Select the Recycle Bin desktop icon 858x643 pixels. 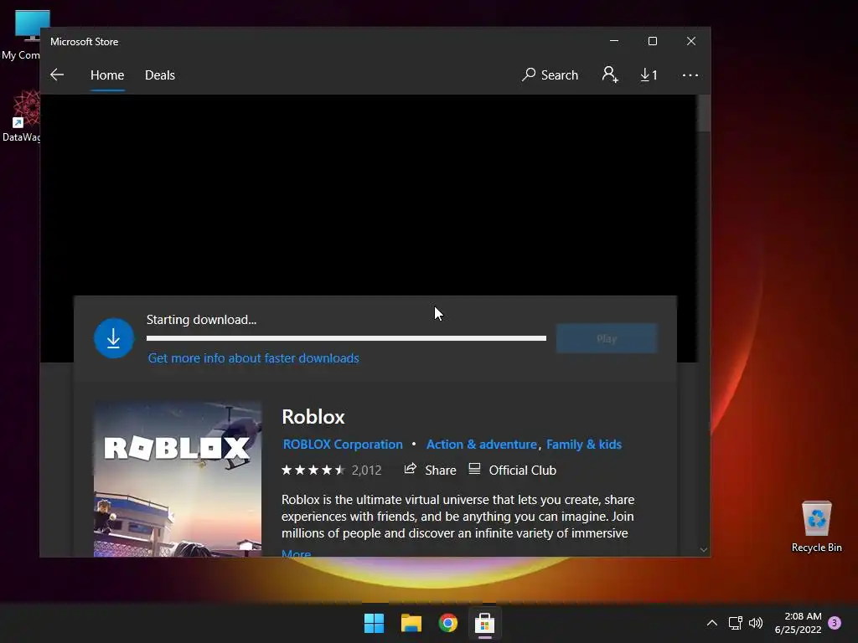[816, 526]
